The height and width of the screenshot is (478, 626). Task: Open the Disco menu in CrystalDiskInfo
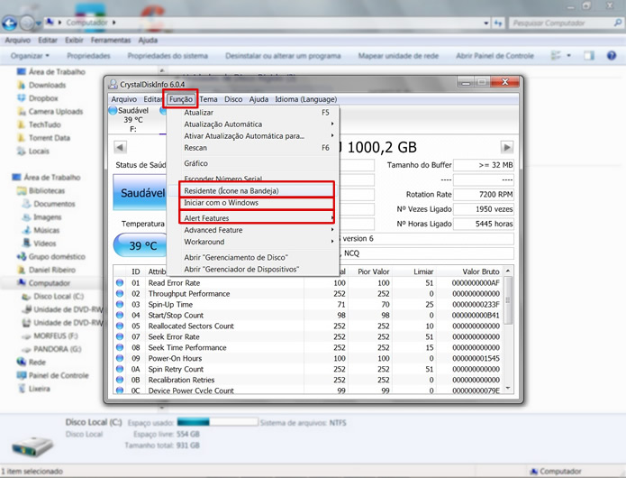pyautogui.click(x=233, y=99)
